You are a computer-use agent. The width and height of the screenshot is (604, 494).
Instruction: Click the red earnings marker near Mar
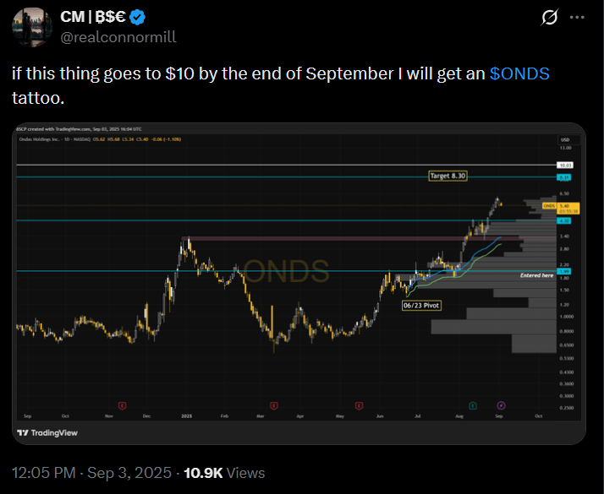(274, 405)
